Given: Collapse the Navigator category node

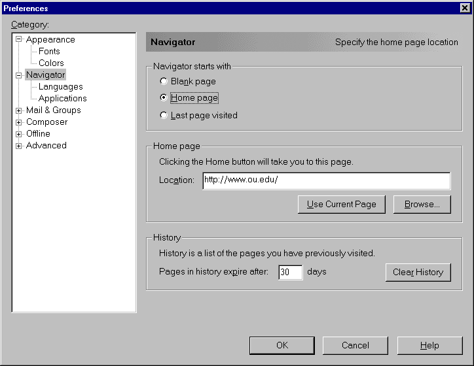Looking at the screenshot, I should tap(19, 75).
